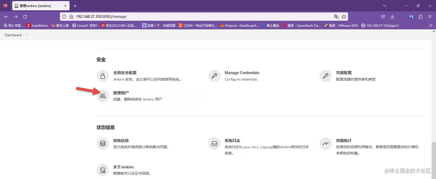Open the 稀土掘金 bookmark
436x179 pixels.
click(x=271, y=25)
